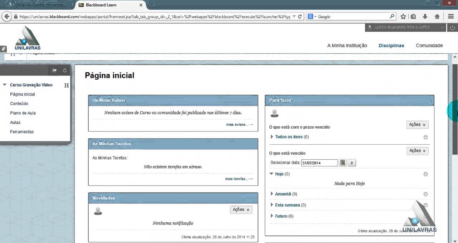The height and width of the screenshot is (243, 458).
Task: Go back with the browser back arrow
Action: [6, 16]
